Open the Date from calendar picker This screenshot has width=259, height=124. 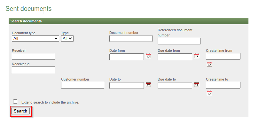148,56
